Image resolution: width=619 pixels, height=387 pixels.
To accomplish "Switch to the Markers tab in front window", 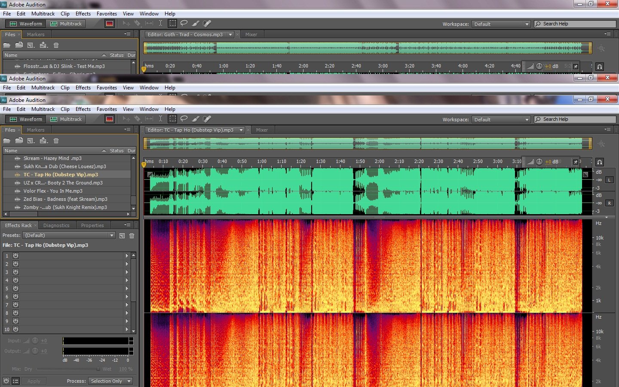I will (36, 130).
